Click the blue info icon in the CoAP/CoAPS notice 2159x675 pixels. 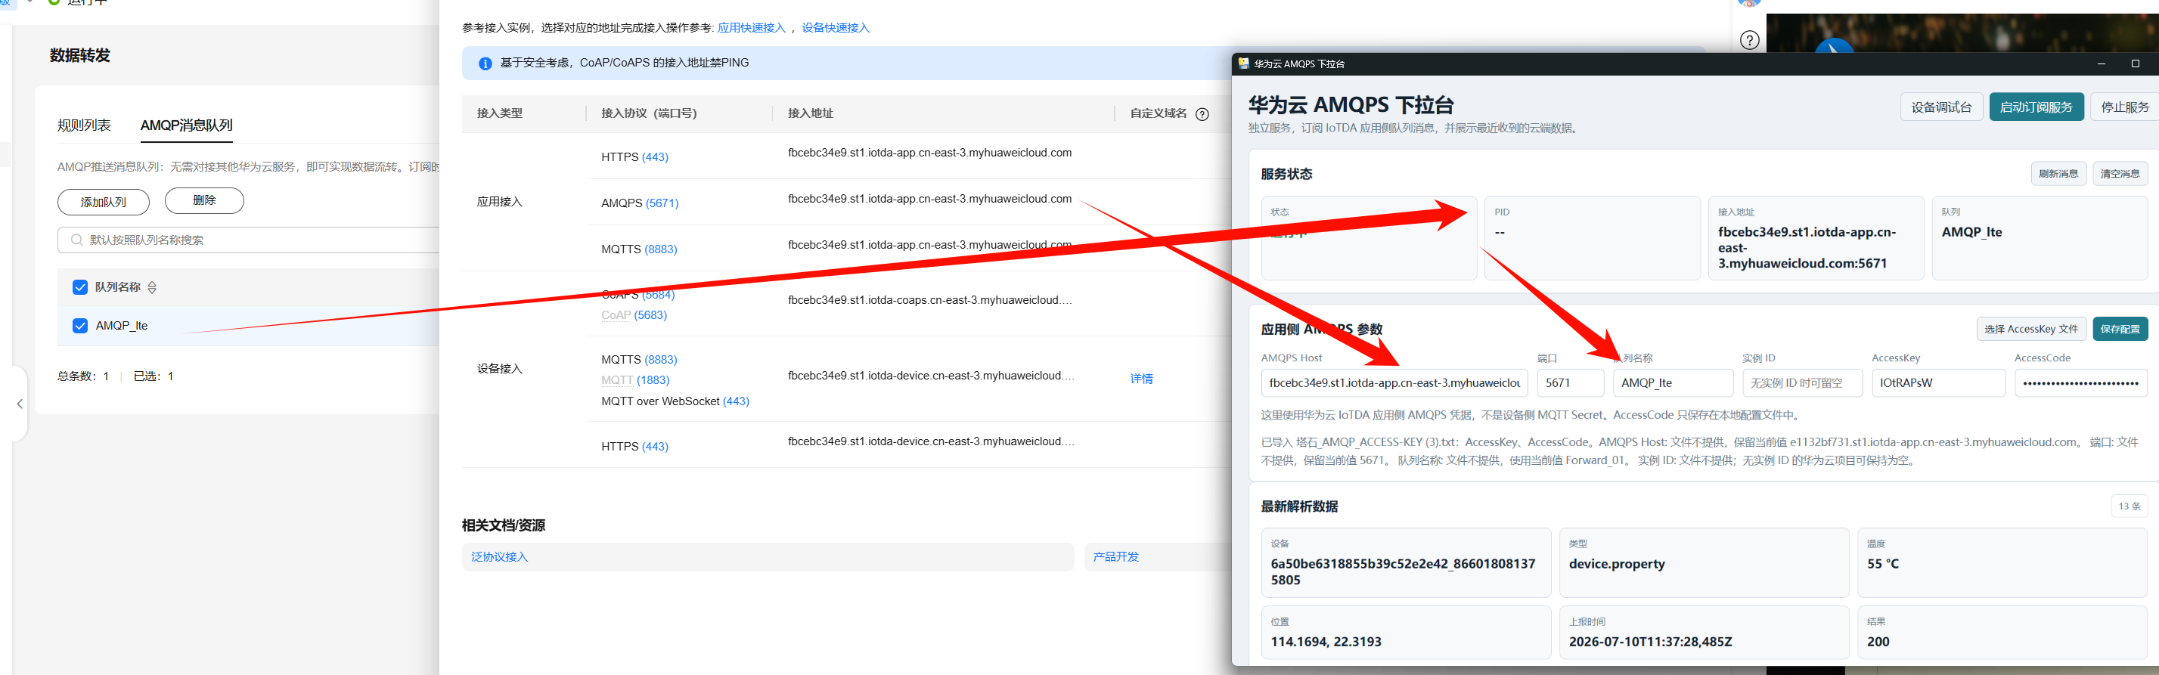[x=485, y=63]
